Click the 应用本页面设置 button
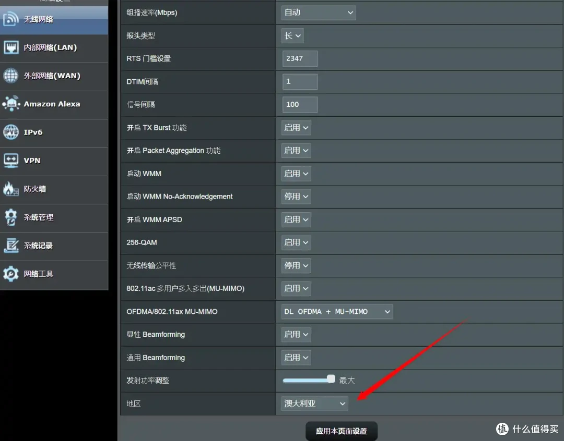Screen dimensions: 564x441 point(342,431)
